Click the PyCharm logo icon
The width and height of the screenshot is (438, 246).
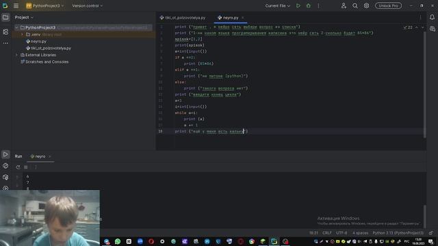(x=5, y=5)
